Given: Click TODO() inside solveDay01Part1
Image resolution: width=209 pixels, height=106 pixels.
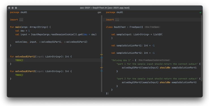Looking at the screenshot, I should point(19,60).
